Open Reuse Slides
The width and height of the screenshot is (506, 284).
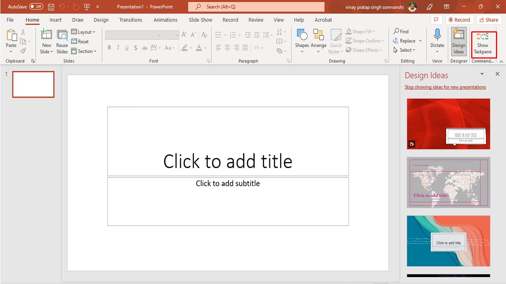pos(62,42)
